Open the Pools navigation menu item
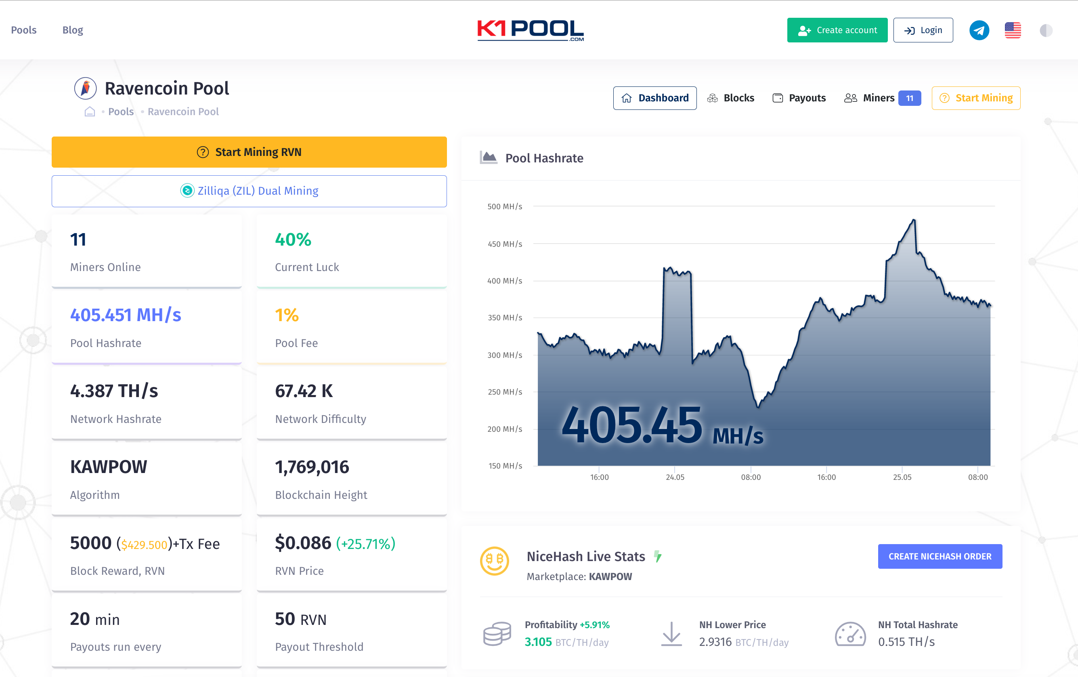The height and width of the screenshot is (677, 1078). coord(23,29)
